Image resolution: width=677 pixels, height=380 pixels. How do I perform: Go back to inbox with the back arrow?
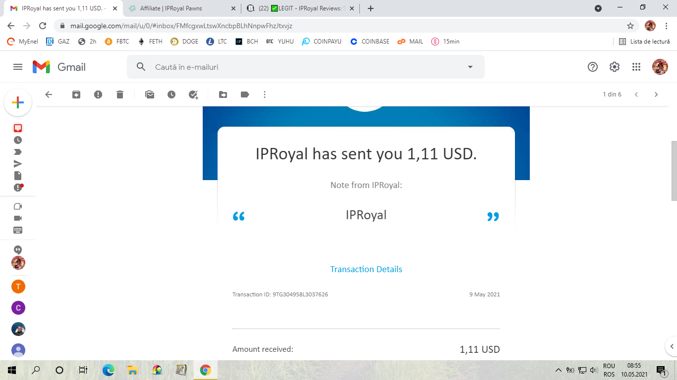(49, 95)
